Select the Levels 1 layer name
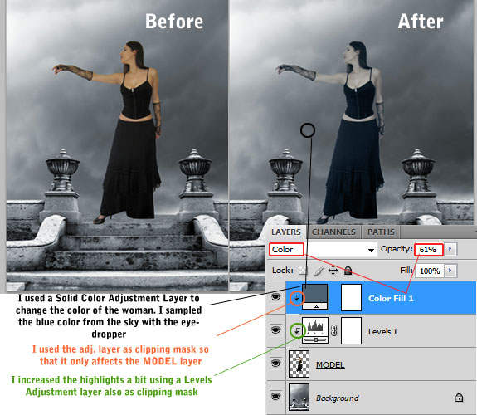This screenshot has width=477, height=415. pyautogui.click(x=382, y=331)
